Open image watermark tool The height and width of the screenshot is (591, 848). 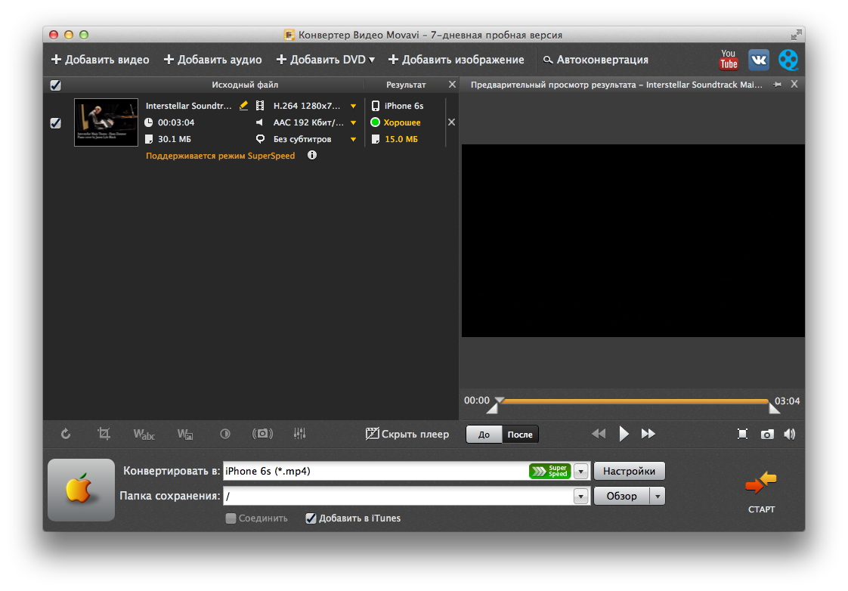(185, 435)
